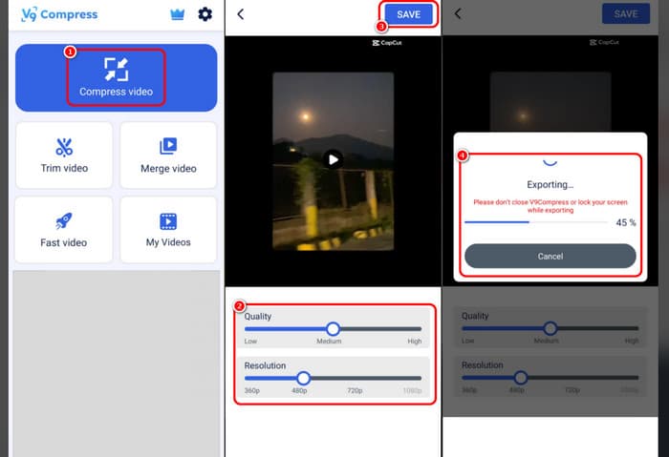Tap the Compress video button

click(116, 77)
